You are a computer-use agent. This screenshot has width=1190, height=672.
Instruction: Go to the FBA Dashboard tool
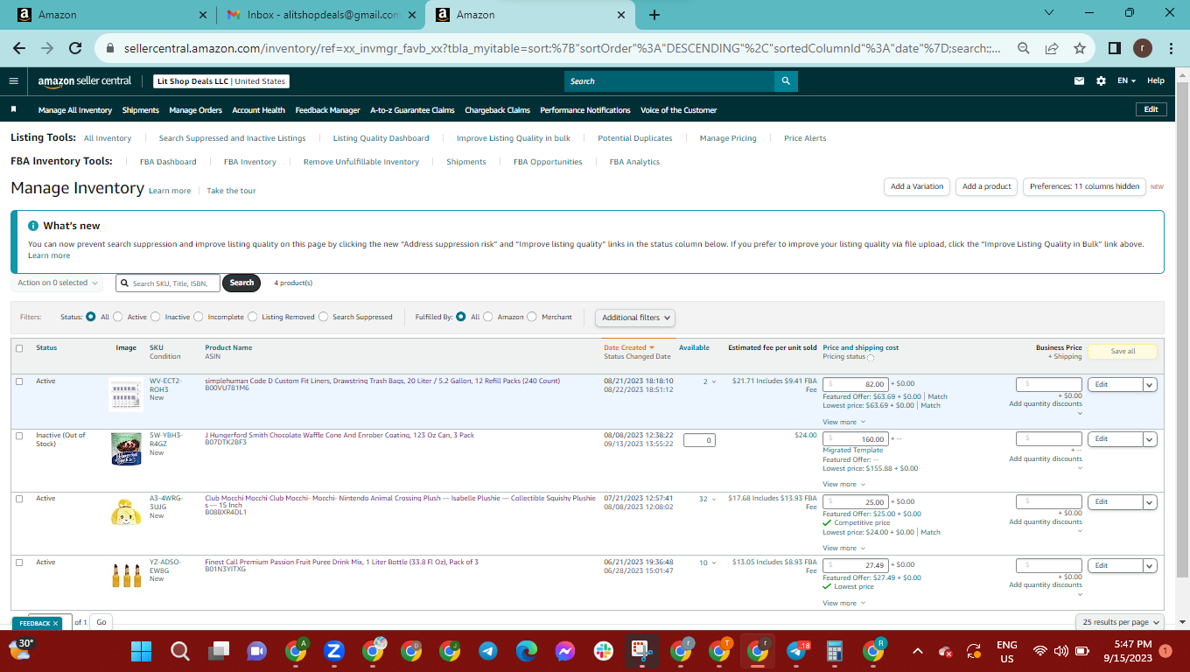pos(168,162)
